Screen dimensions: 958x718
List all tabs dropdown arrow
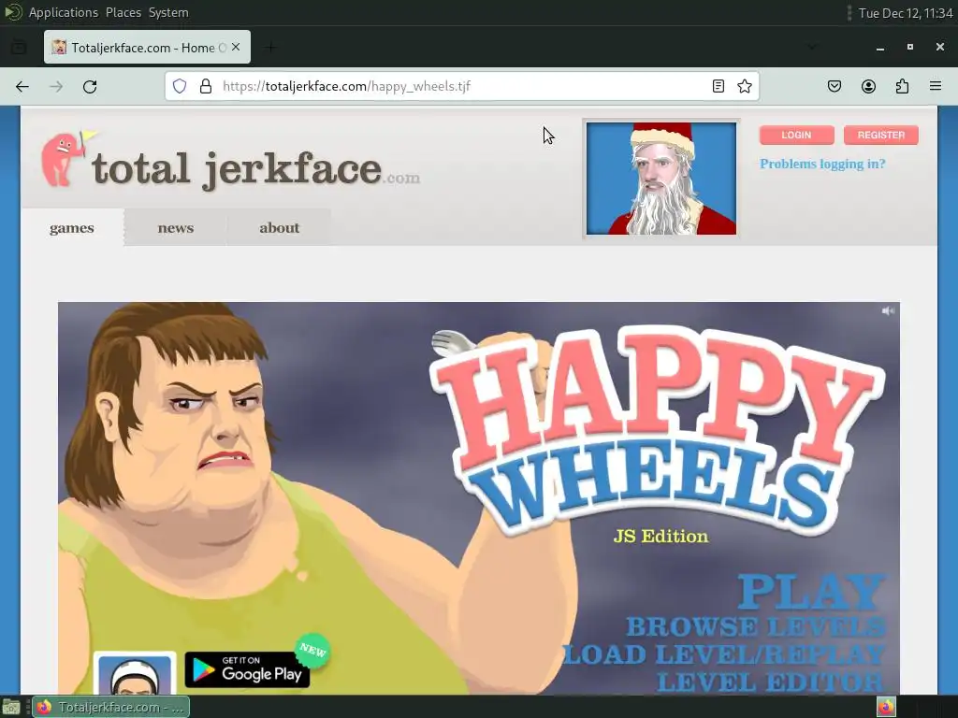coord(812,47)
